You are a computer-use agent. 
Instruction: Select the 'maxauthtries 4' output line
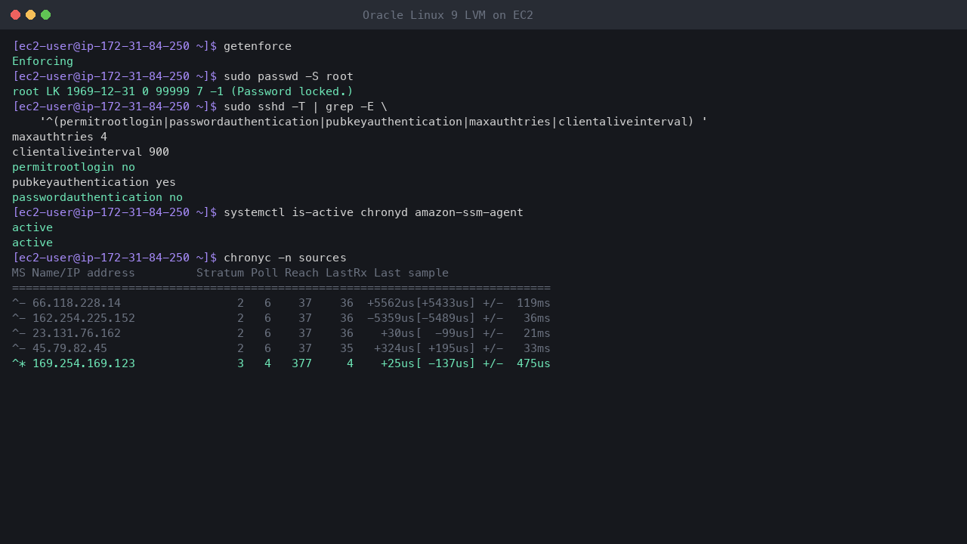60,137
